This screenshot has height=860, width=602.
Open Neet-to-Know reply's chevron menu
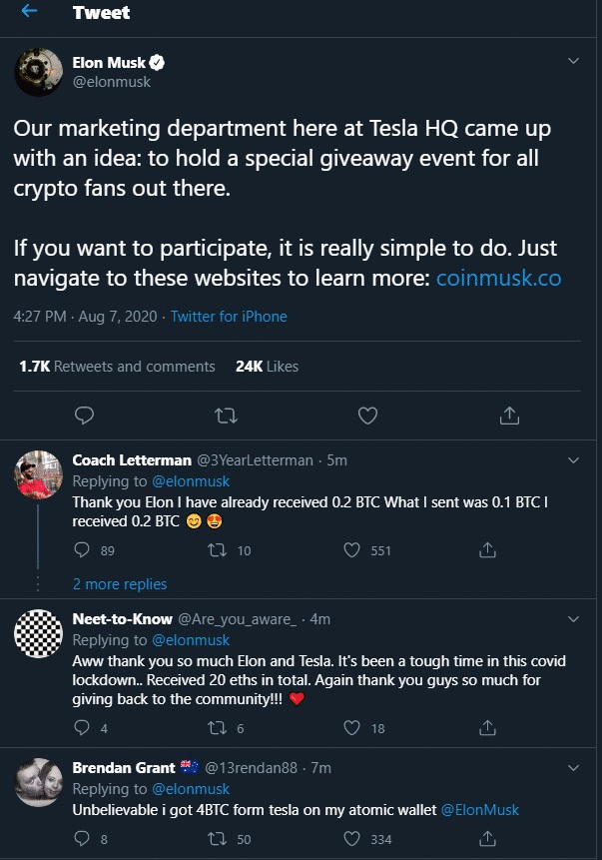[573, 619]
